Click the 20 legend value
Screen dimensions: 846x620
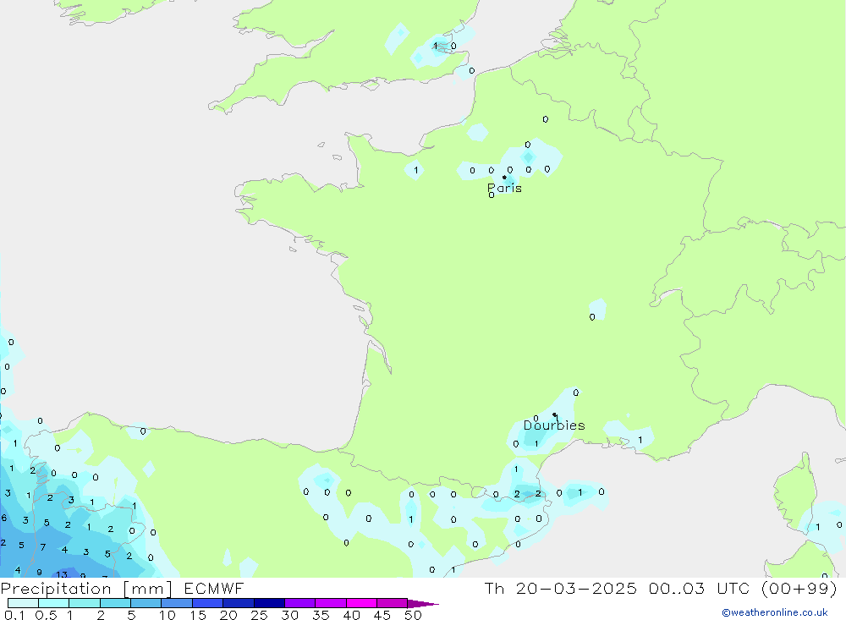(228, 615)
